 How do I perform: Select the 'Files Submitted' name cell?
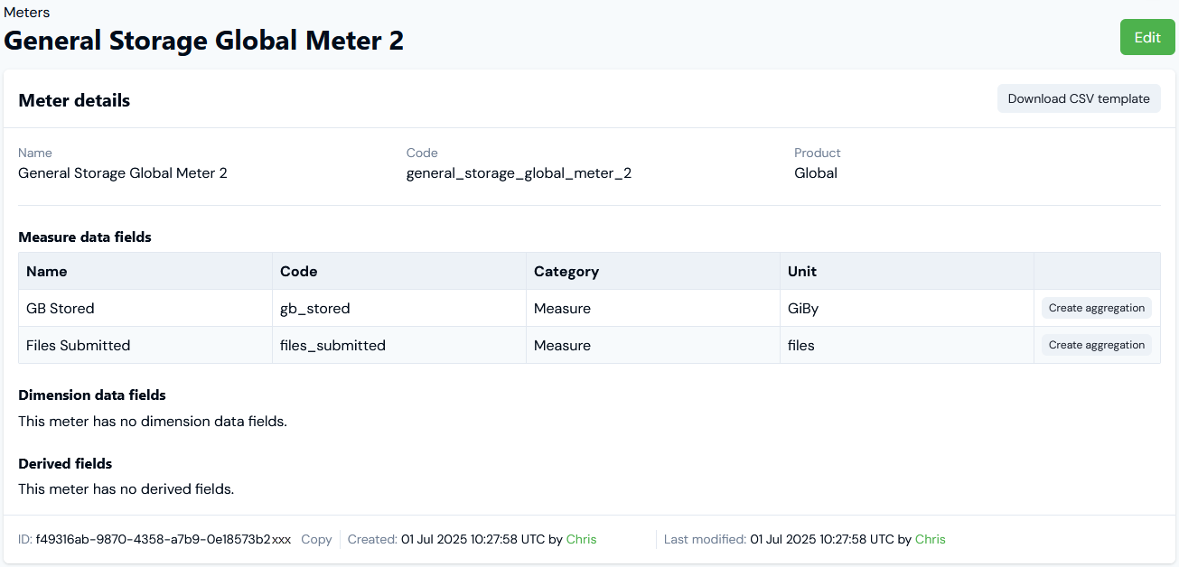pos(145,345)
